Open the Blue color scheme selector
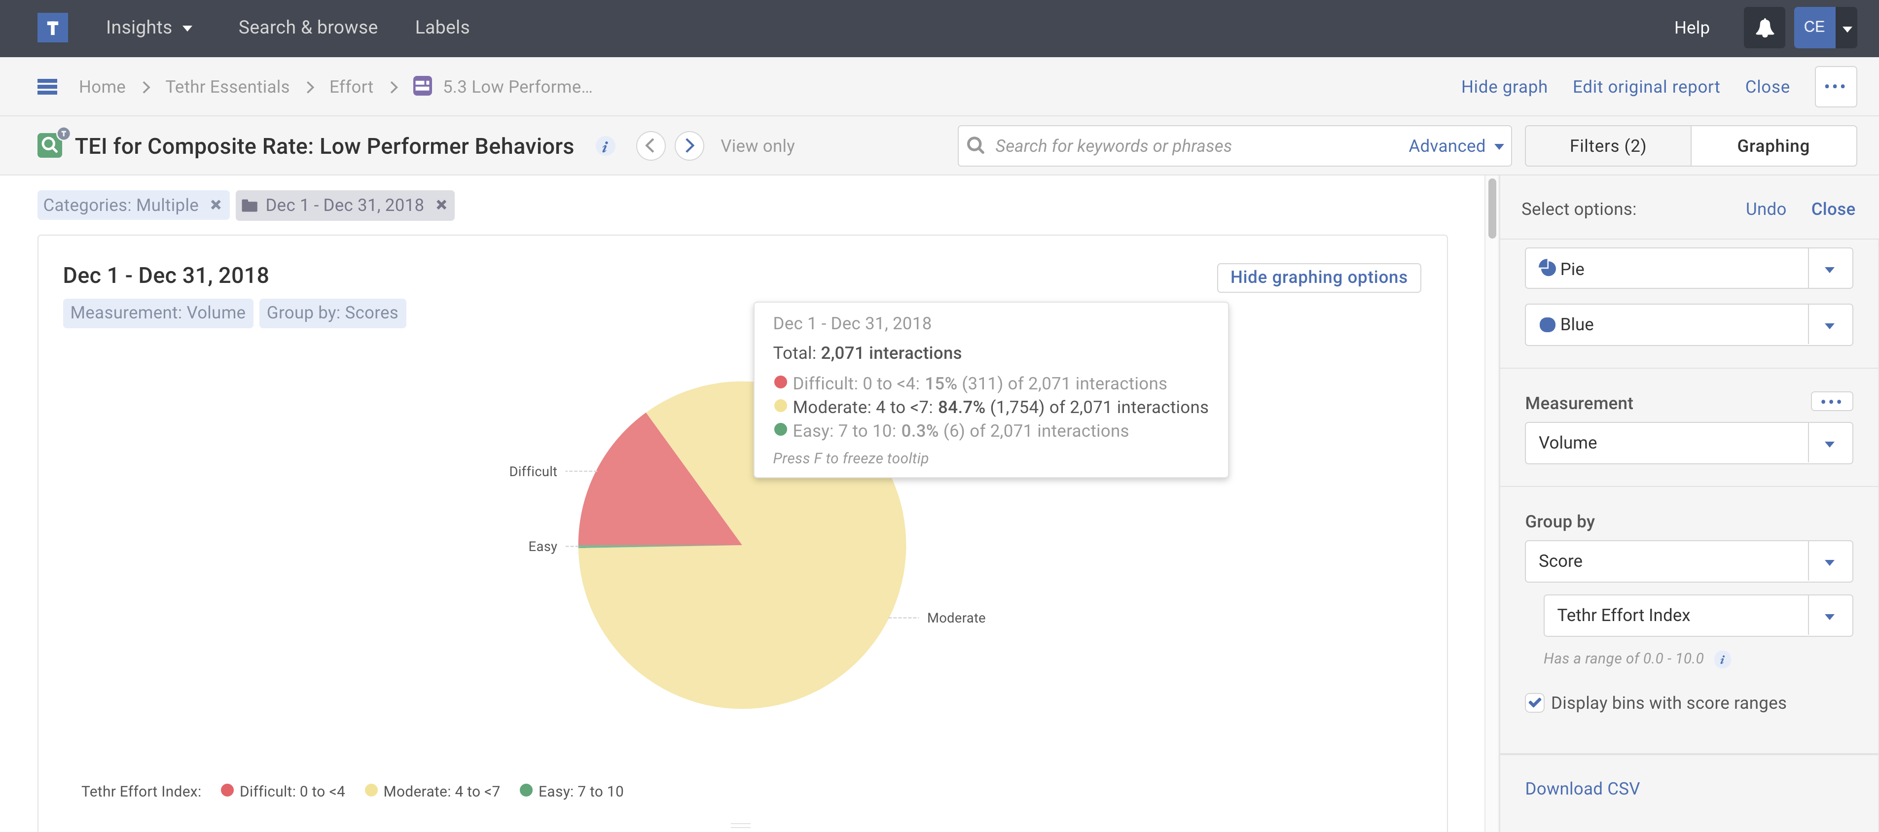The width and height of the screenshot is (1879, 832). click(1829, 325)
